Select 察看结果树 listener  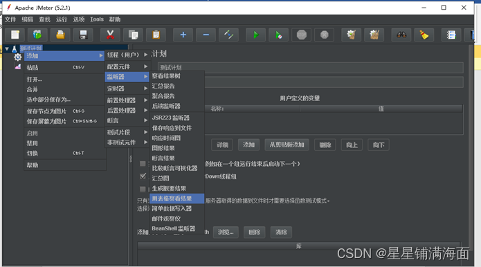(177, 76)
